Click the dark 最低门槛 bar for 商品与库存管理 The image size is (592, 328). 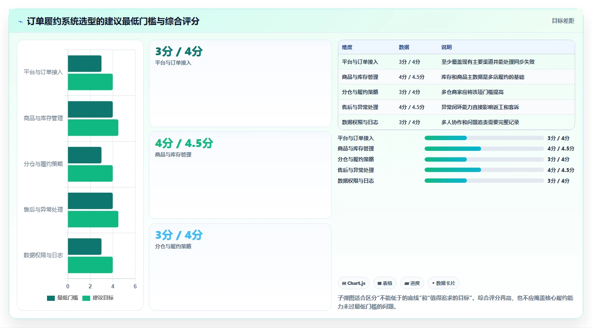click(90, 109)
